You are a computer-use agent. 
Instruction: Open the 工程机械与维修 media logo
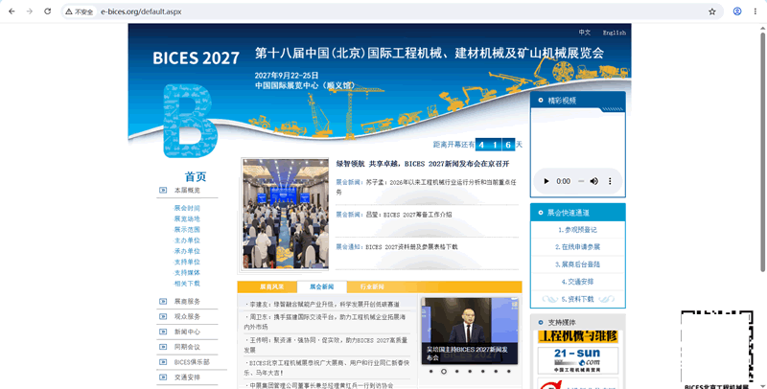click(x=578, y=336)
